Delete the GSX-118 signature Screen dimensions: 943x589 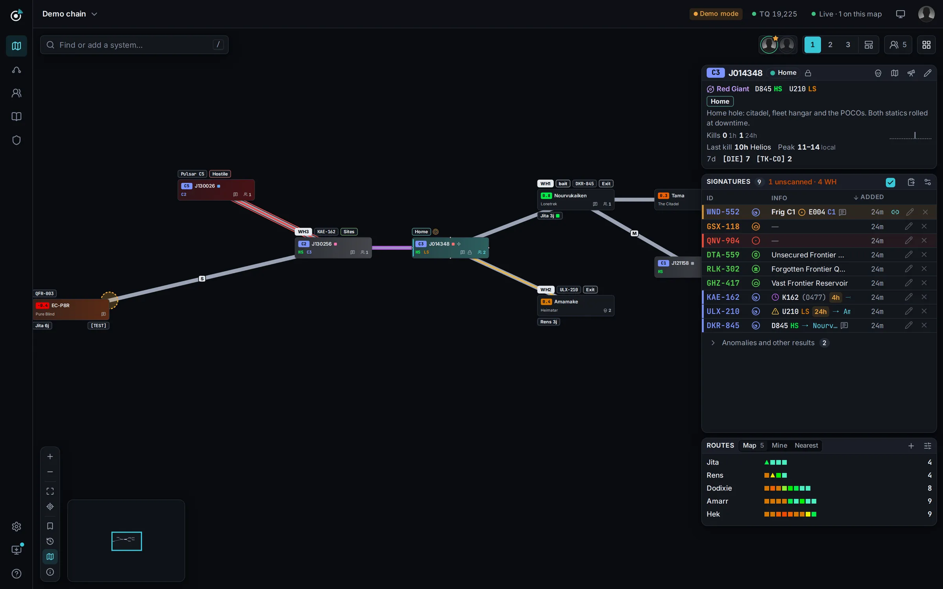(x=924, y=226)
